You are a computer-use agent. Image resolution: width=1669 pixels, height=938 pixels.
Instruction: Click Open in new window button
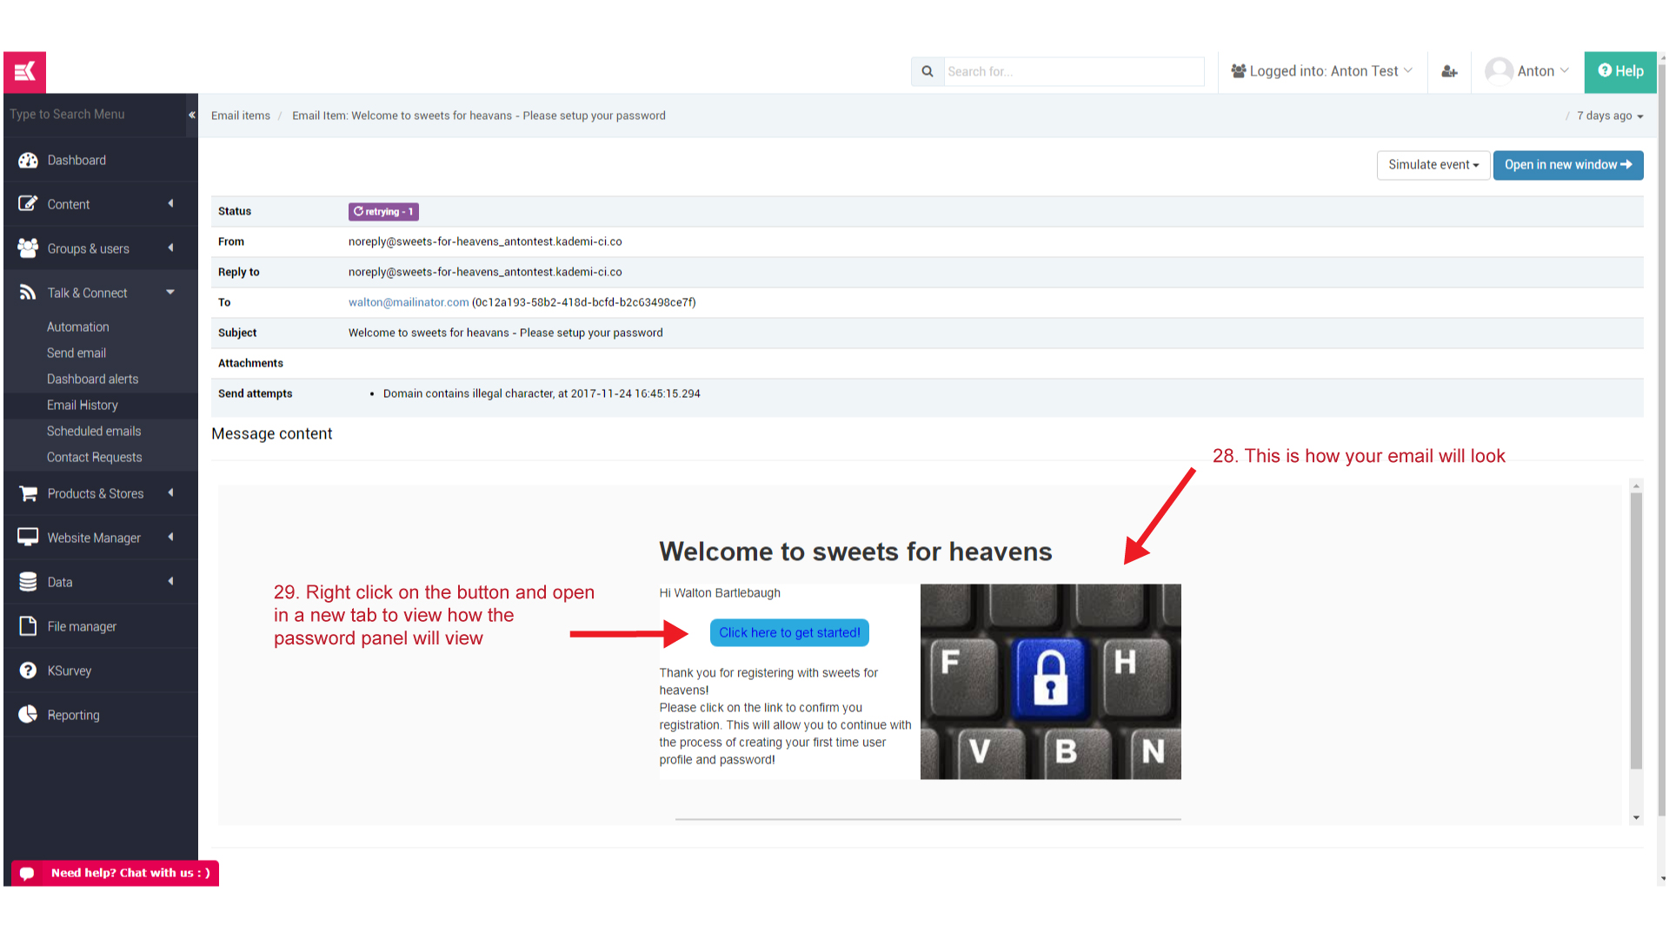pyautogui.click(x=1568, y=165)
